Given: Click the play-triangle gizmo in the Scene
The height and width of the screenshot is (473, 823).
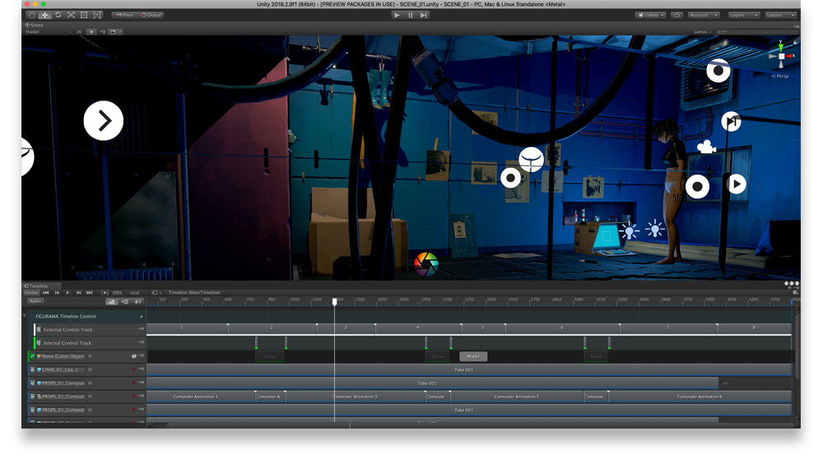Looking at the screenshot, I should tap(737, 184).
